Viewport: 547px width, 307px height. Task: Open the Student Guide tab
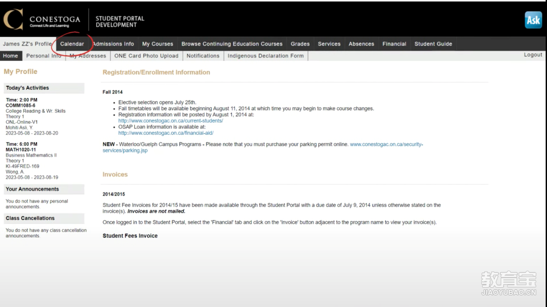coord(433,44)
